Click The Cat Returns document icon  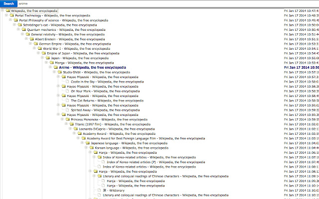coord(68,100)
